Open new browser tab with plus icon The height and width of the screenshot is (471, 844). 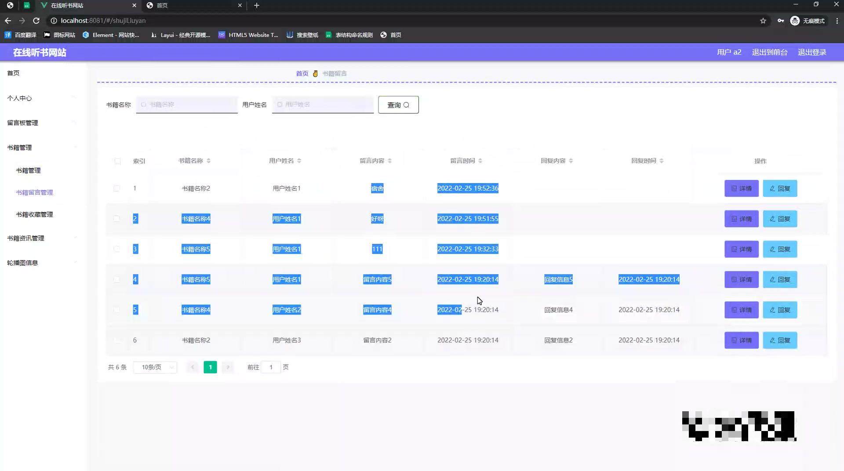(x=257, y=5)
